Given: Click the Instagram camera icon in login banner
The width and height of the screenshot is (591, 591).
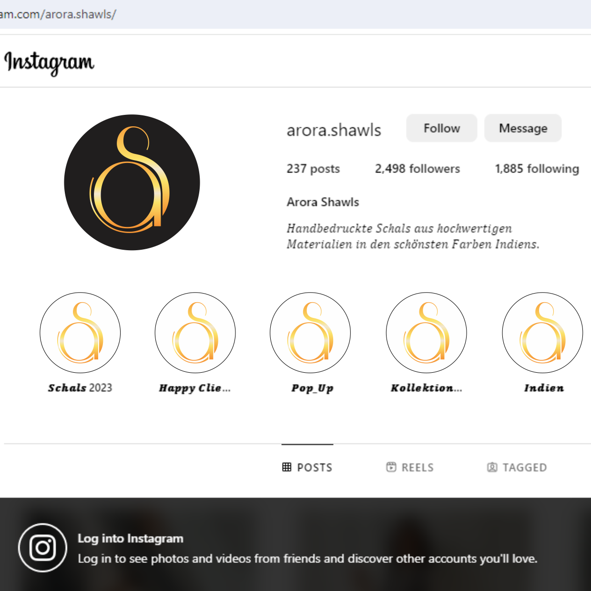Looking at the screenshot, I should tap(43, 548).
